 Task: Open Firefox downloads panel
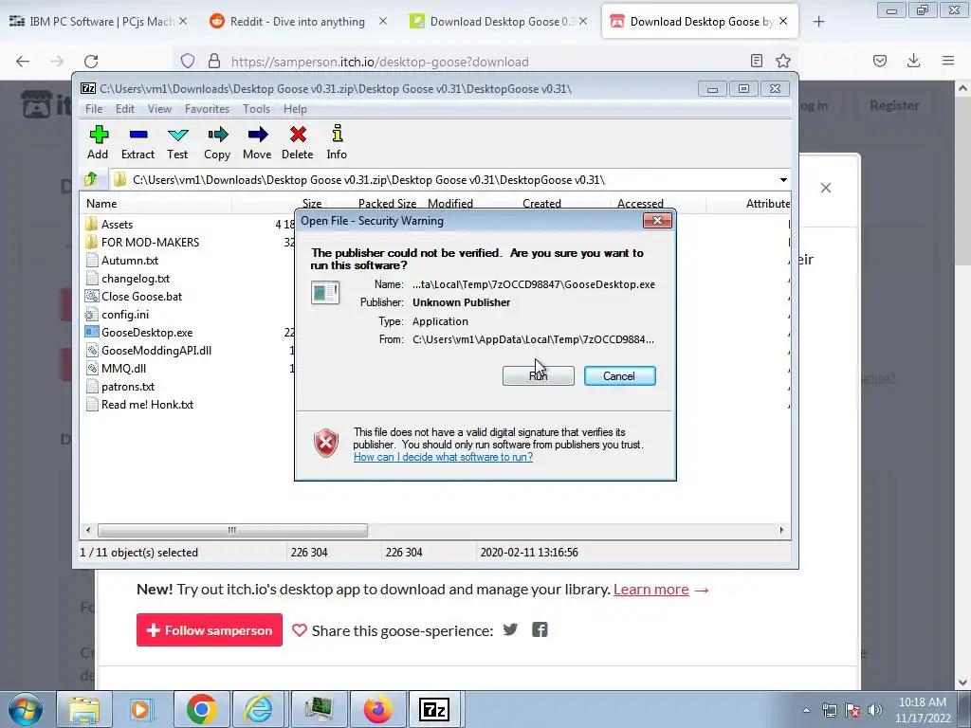tap(913, 61)
